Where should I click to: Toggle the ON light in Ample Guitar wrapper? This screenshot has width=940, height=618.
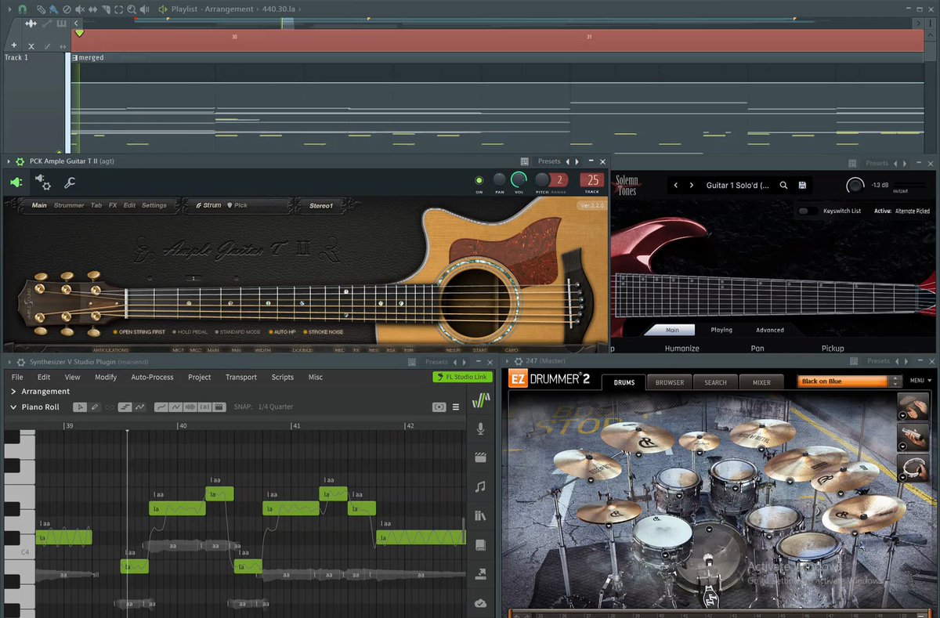click(479, 180)
